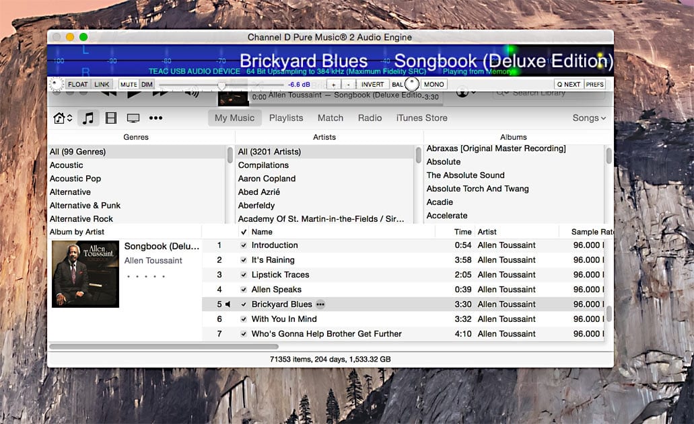Open the Album by Artist sort header

77,232
